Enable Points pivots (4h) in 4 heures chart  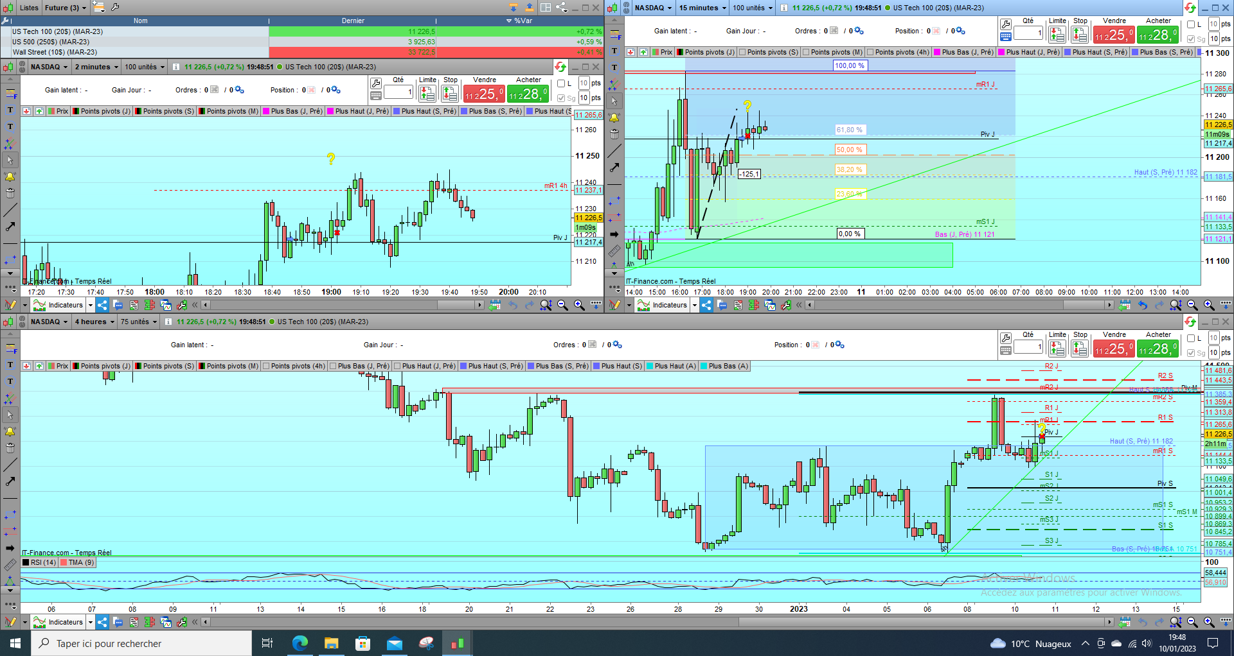[x=267, y=366]
